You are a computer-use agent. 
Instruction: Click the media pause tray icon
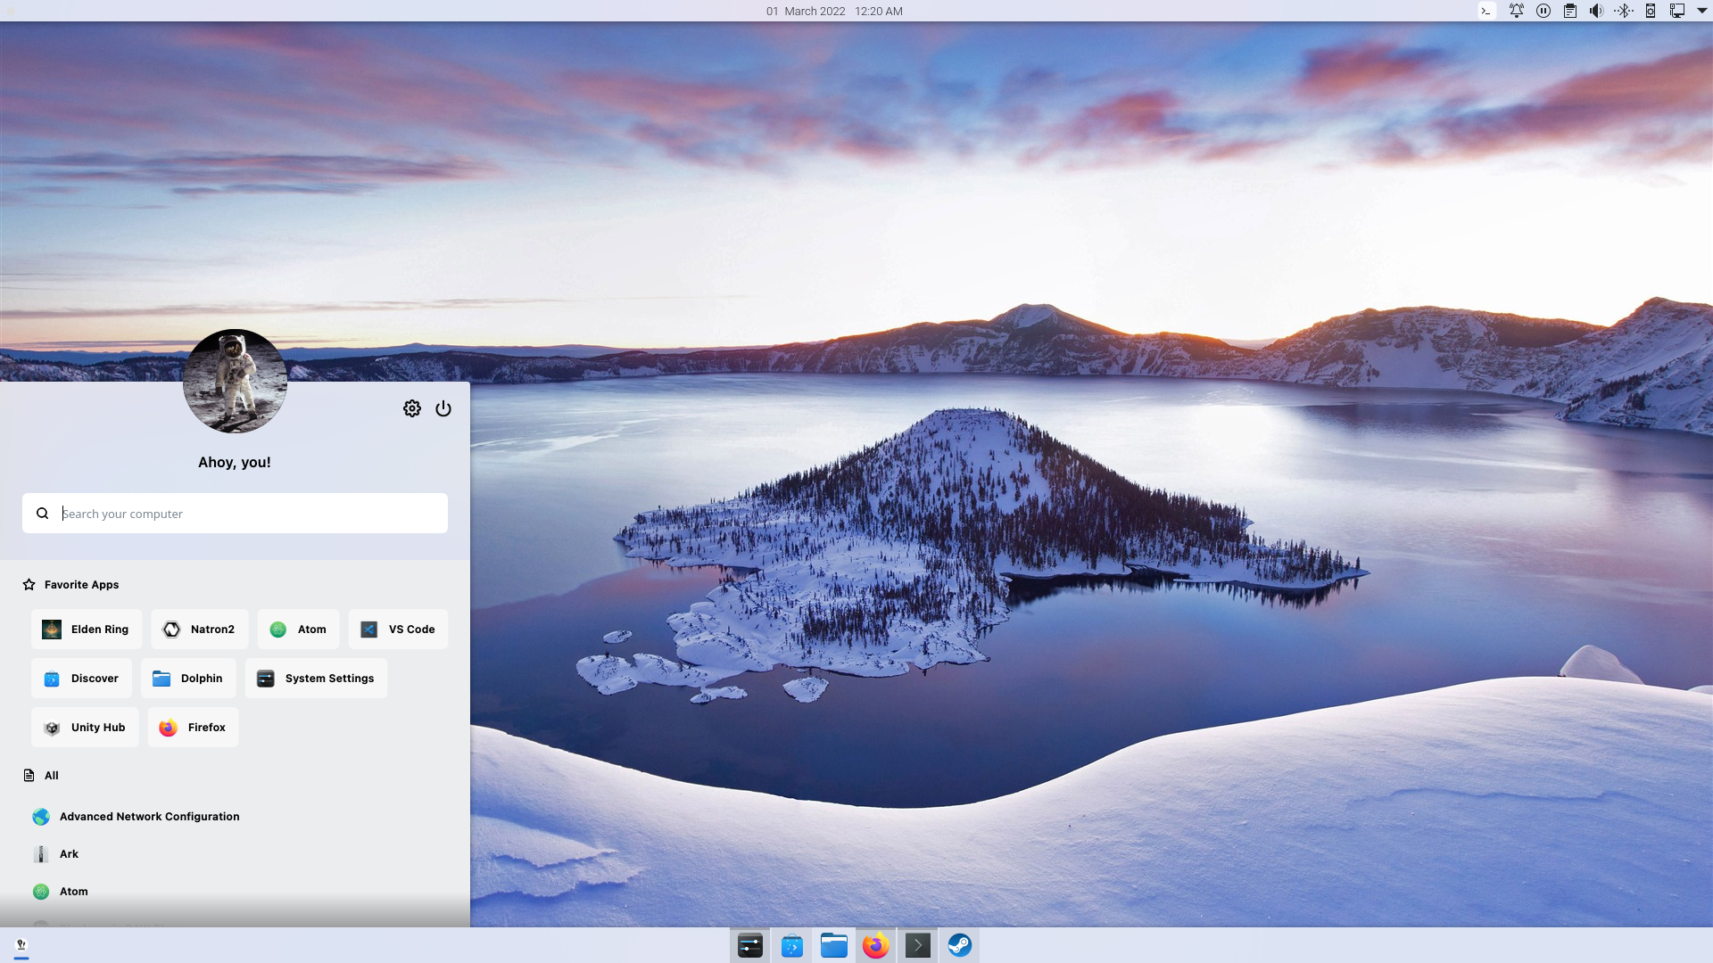(x=1543, y=11)
